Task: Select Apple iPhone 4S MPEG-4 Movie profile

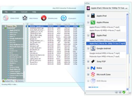Action: click(x=105, y=30)
